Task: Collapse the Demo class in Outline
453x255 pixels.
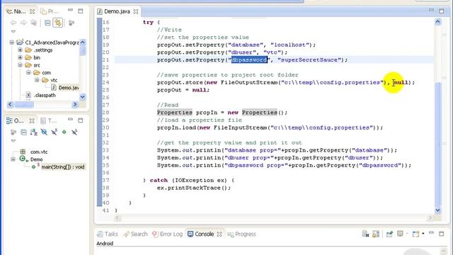Action: tap(13, 159)
